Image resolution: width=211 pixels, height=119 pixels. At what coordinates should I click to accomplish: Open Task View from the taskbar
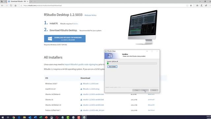(x=8, y=117)
